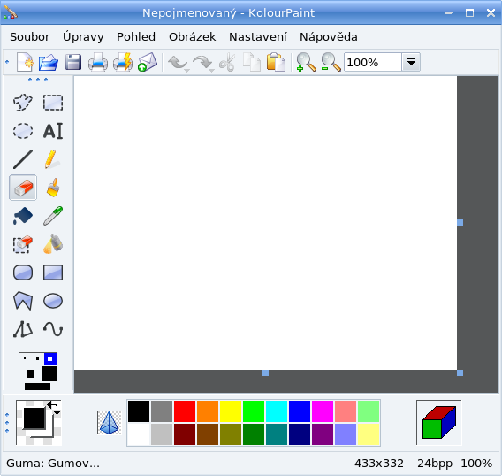Select the elliptical selection tool
The height and width of the screenshot is (476, 502).
click(23, 131)
